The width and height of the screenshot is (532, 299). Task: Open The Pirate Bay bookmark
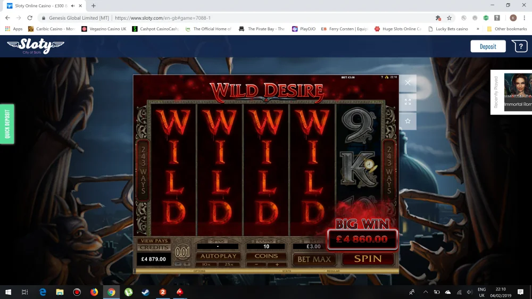click(x=262, y=29)
